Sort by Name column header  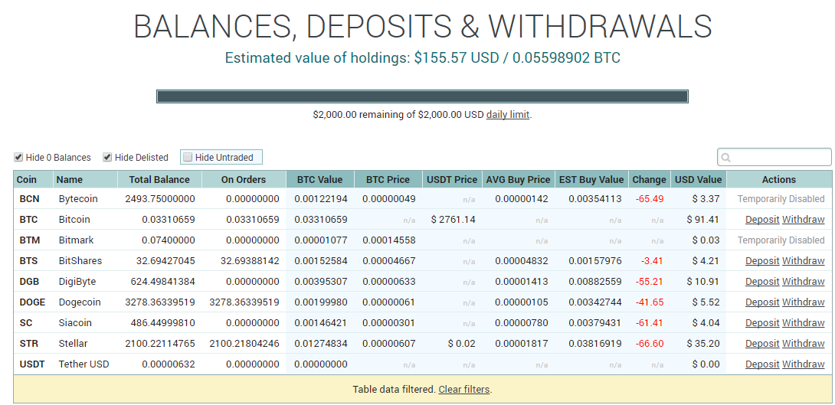tap(85, 179)
